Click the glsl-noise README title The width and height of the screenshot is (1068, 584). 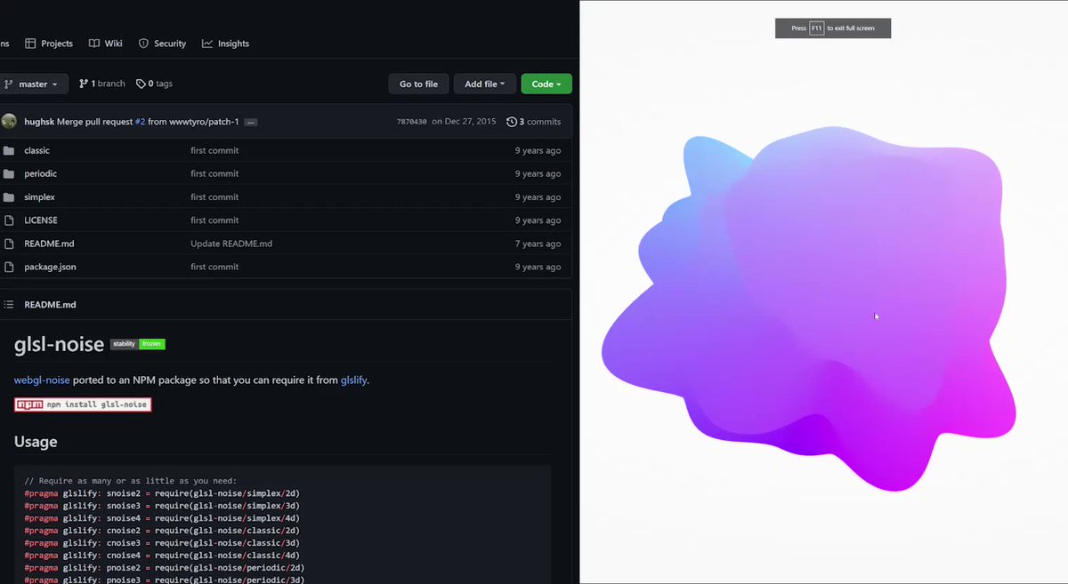(59, 344)
